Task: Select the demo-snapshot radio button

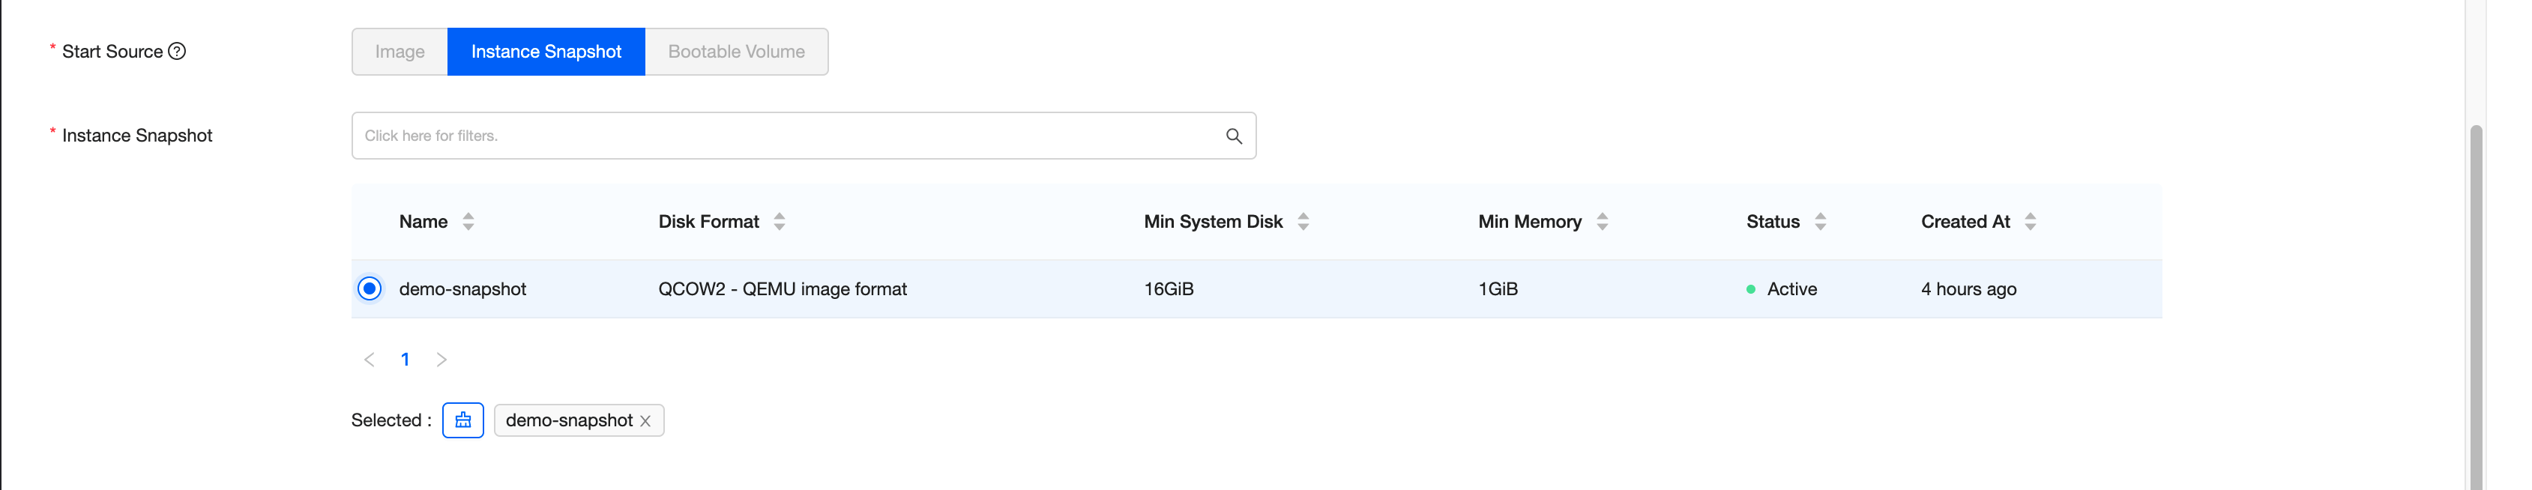Action: (x=370, y=288)
